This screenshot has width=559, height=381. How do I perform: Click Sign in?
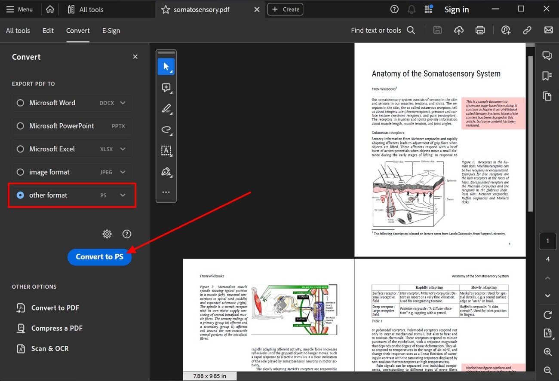coord(457,9)
